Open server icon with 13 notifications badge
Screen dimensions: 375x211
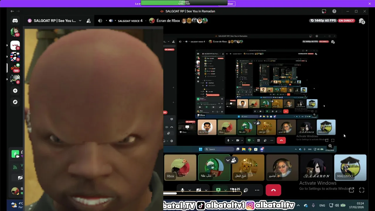(x=15, y=31)
